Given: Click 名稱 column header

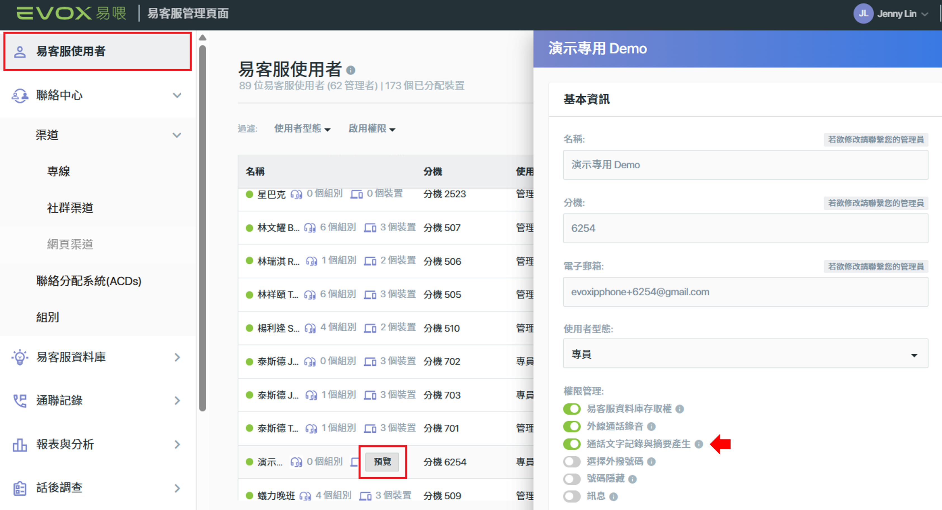Looking at the screenshot, I should click(255, 171).
